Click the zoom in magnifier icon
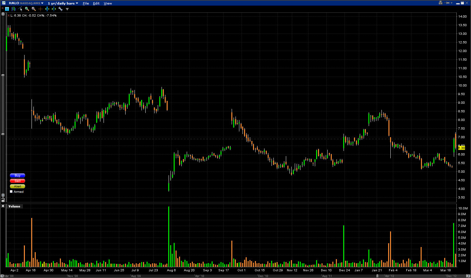This screenshot has width=471, height=278. (x=27, y=9)
